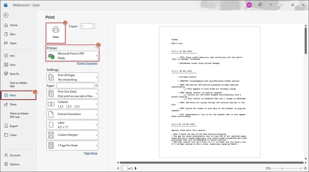This screenshot has width=309, height=172.
Task: Click the large Print button
Action: [56, 33]
